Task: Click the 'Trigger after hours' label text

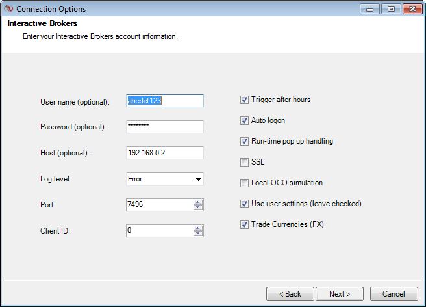Action: 281,100
